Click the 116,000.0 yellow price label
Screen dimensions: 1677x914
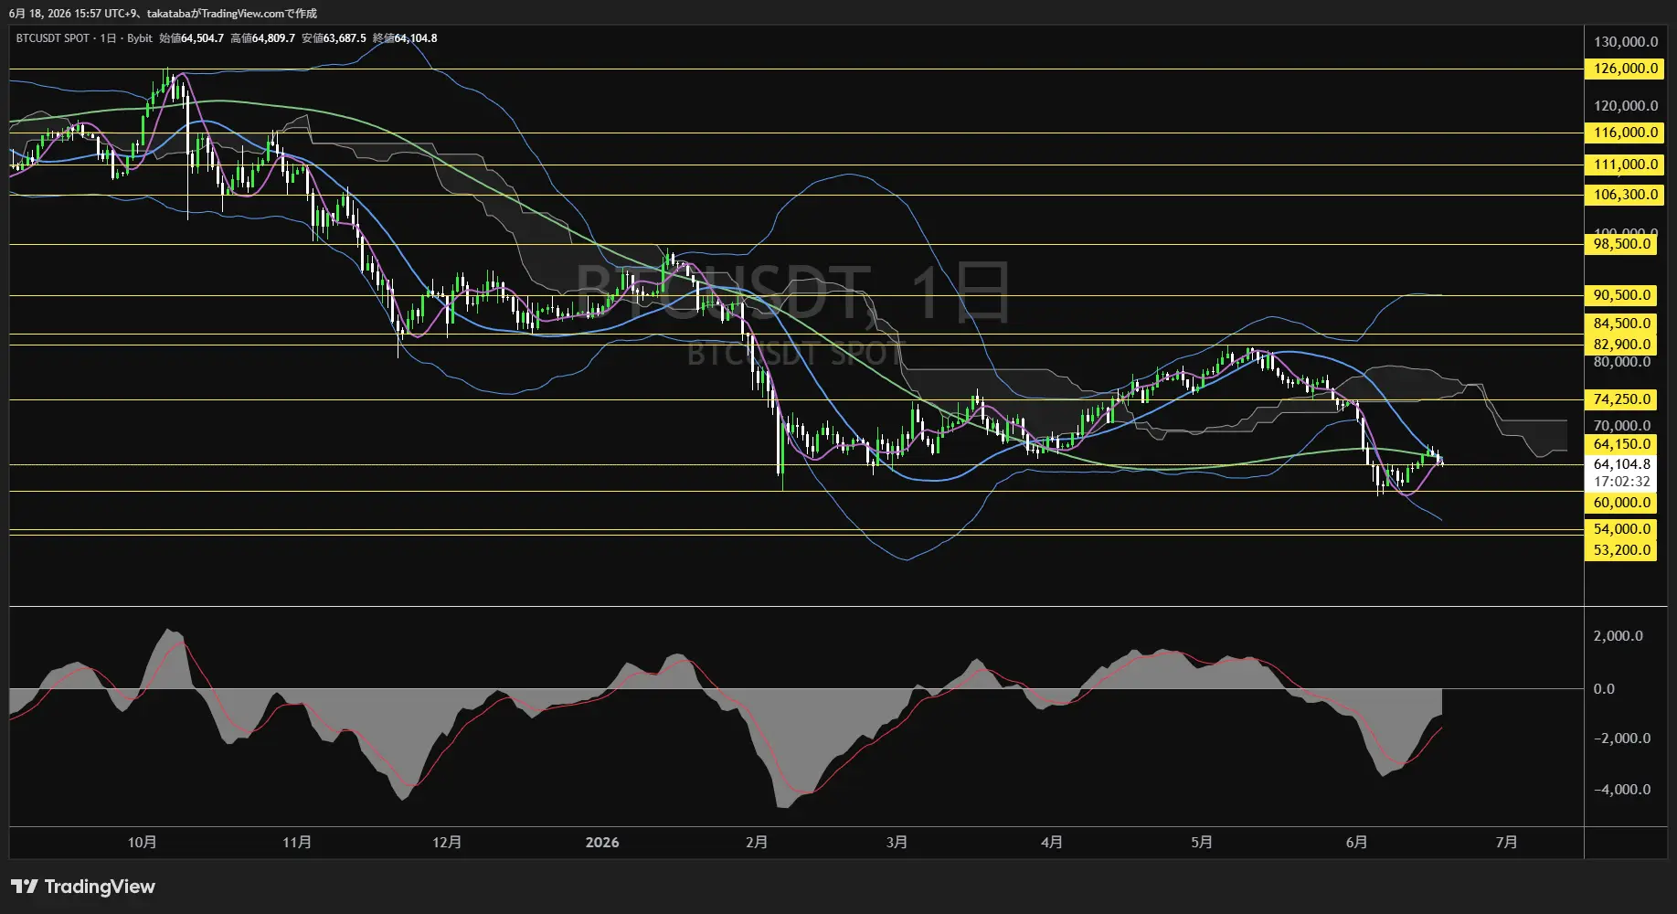(1624, 133)
